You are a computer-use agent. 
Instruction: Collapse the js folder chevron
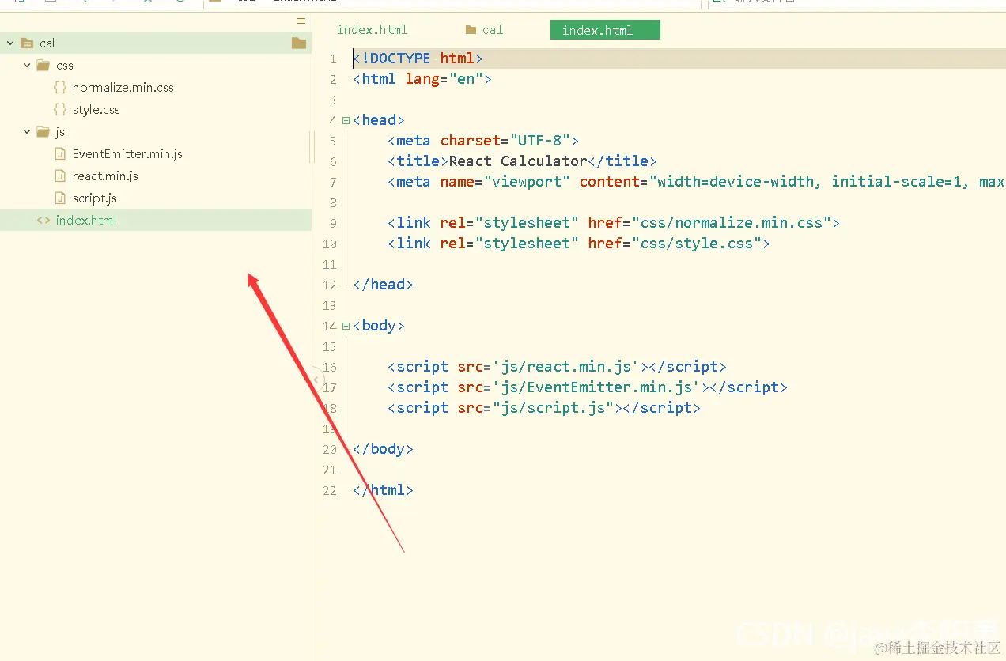point(28,132)
